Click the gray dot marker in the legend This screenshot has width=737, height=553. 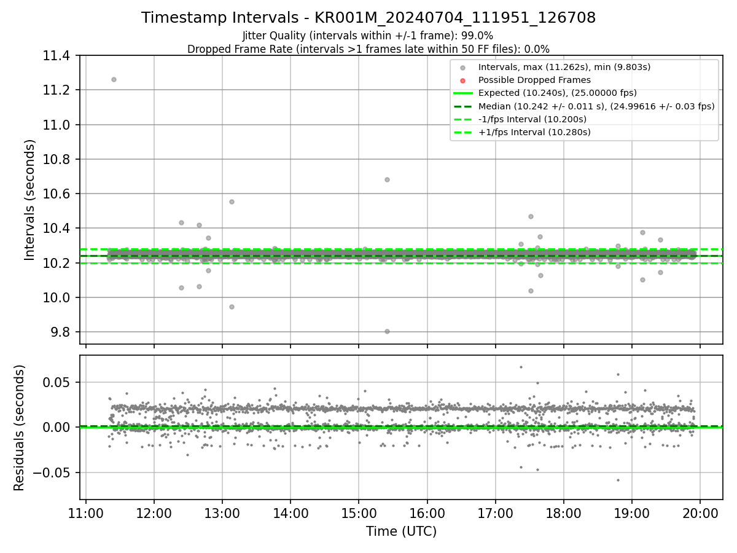[463, 68]
